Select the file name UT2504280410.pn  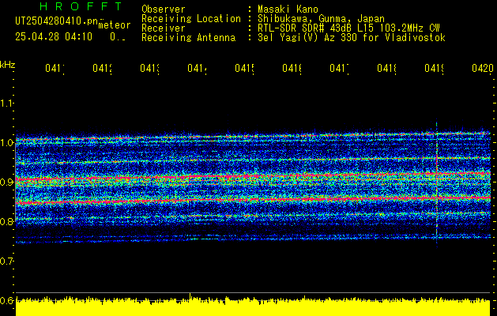pyautogui.click(x=57, y=21)
